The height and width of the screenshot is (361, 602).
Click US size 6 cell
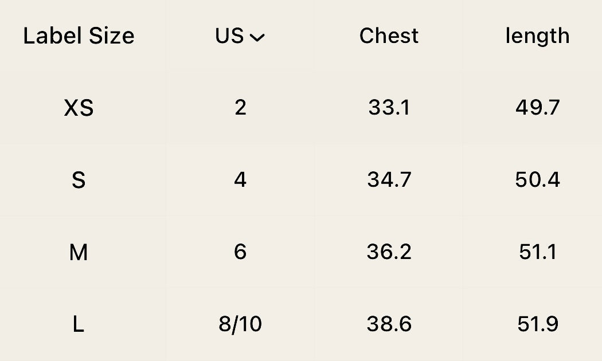240,252
